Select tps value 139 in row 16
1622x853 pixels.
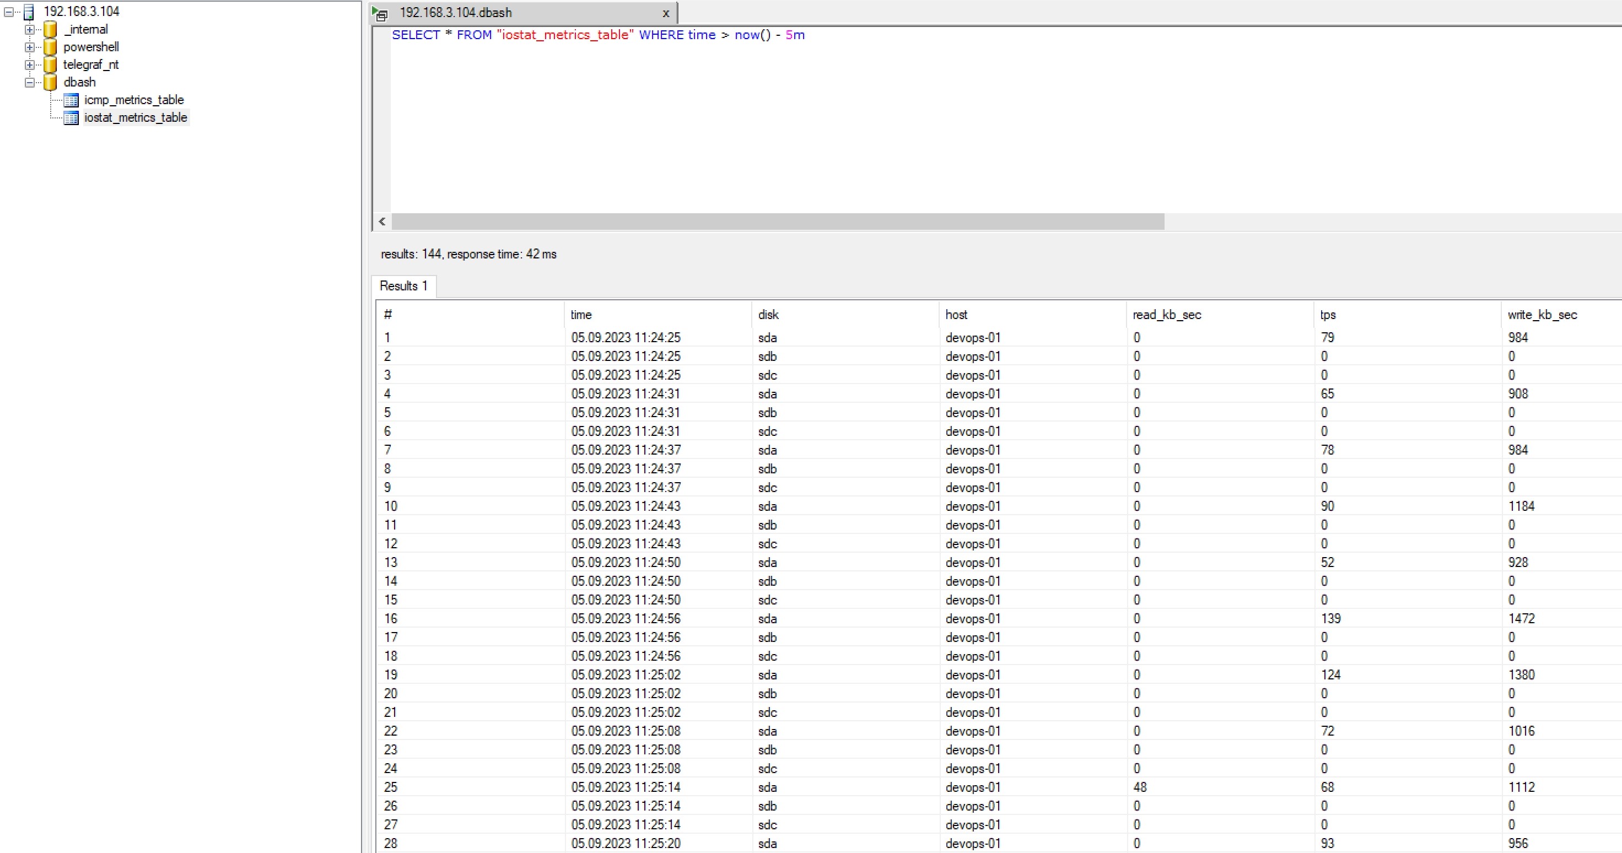point(1330,618)
